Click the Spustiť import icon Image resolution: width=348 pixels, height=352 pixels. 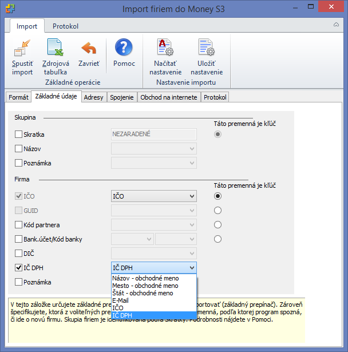coord(22,48)
